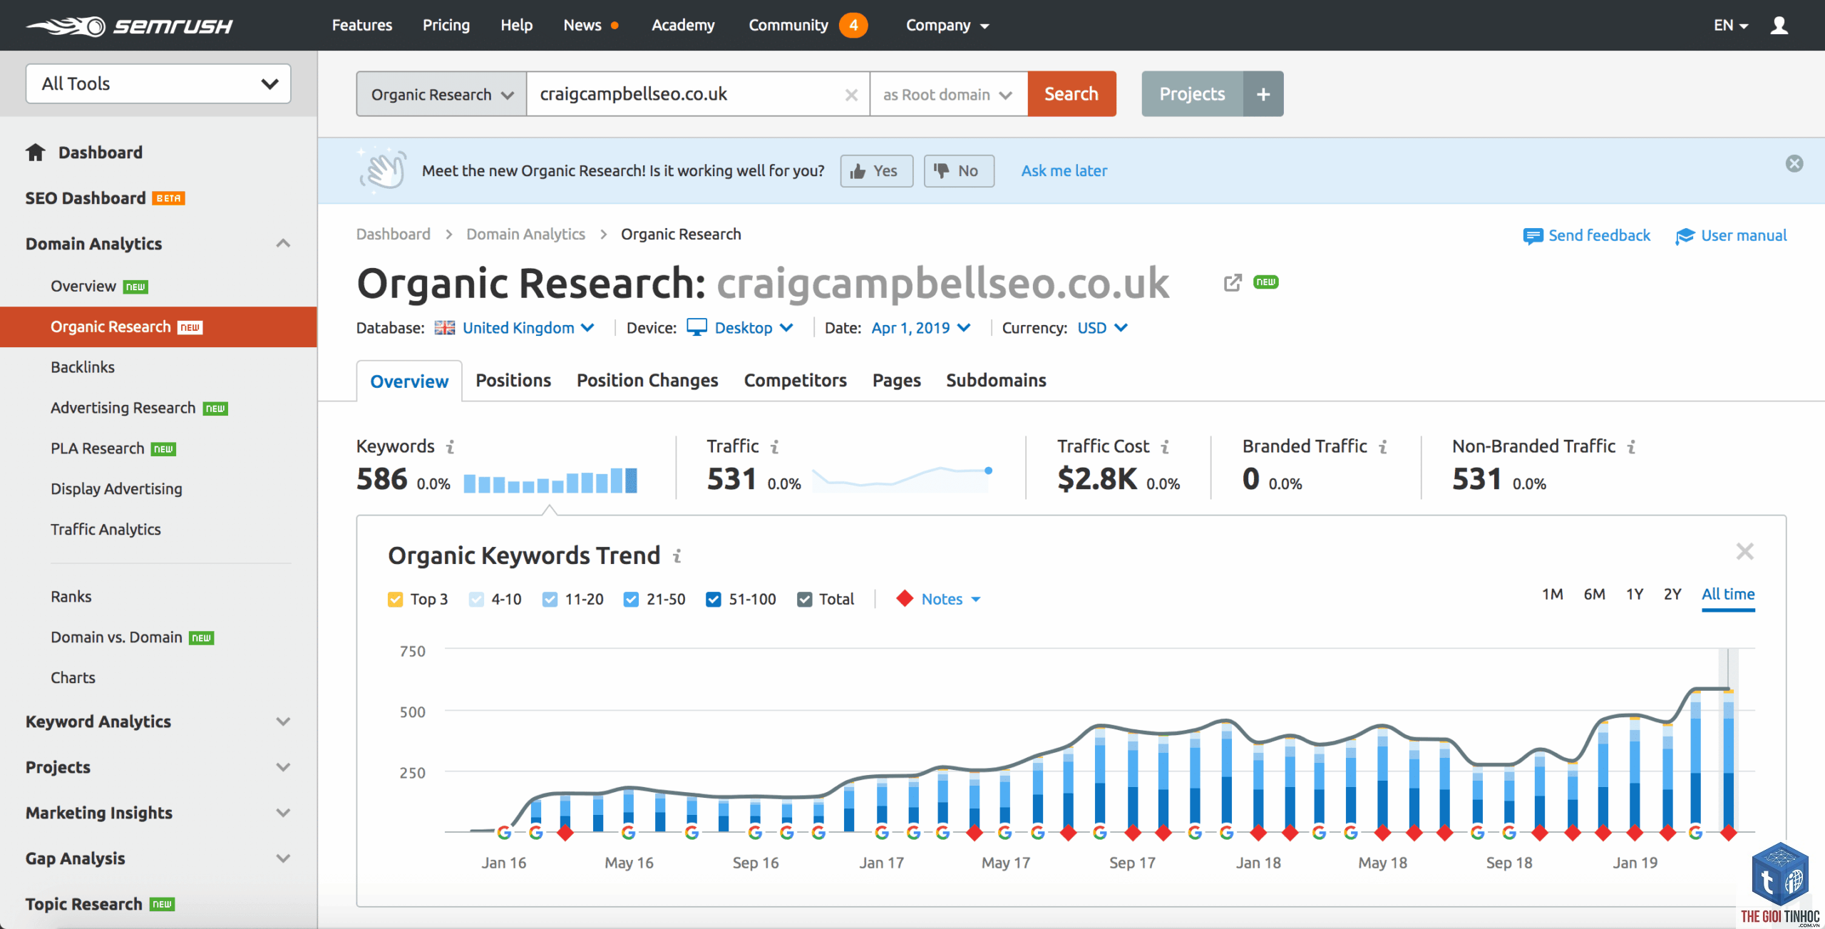Click the Google update marker under Jan 16

click(x=504, y=832)
